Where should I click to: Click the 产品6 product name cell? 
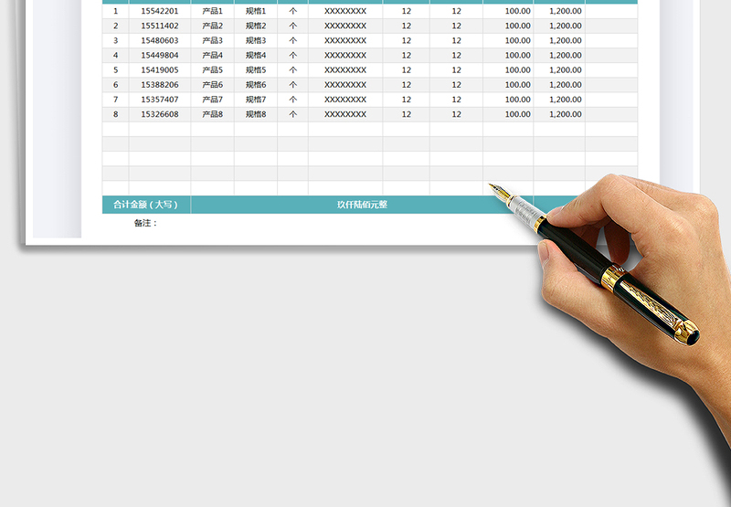[213, 84]
